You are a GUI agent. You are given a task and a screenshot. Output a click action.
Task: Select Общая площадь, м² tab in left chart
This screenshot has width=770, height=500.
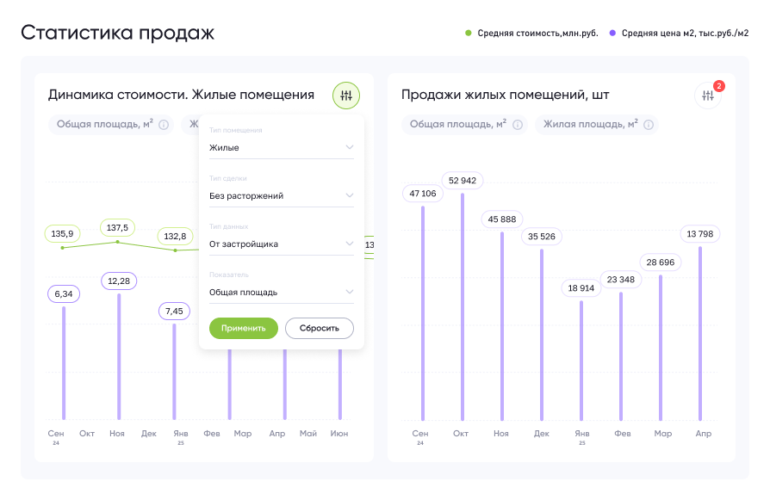tap(111, 125)
